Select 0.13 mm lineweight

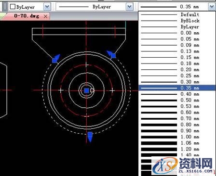click(177, 51)
